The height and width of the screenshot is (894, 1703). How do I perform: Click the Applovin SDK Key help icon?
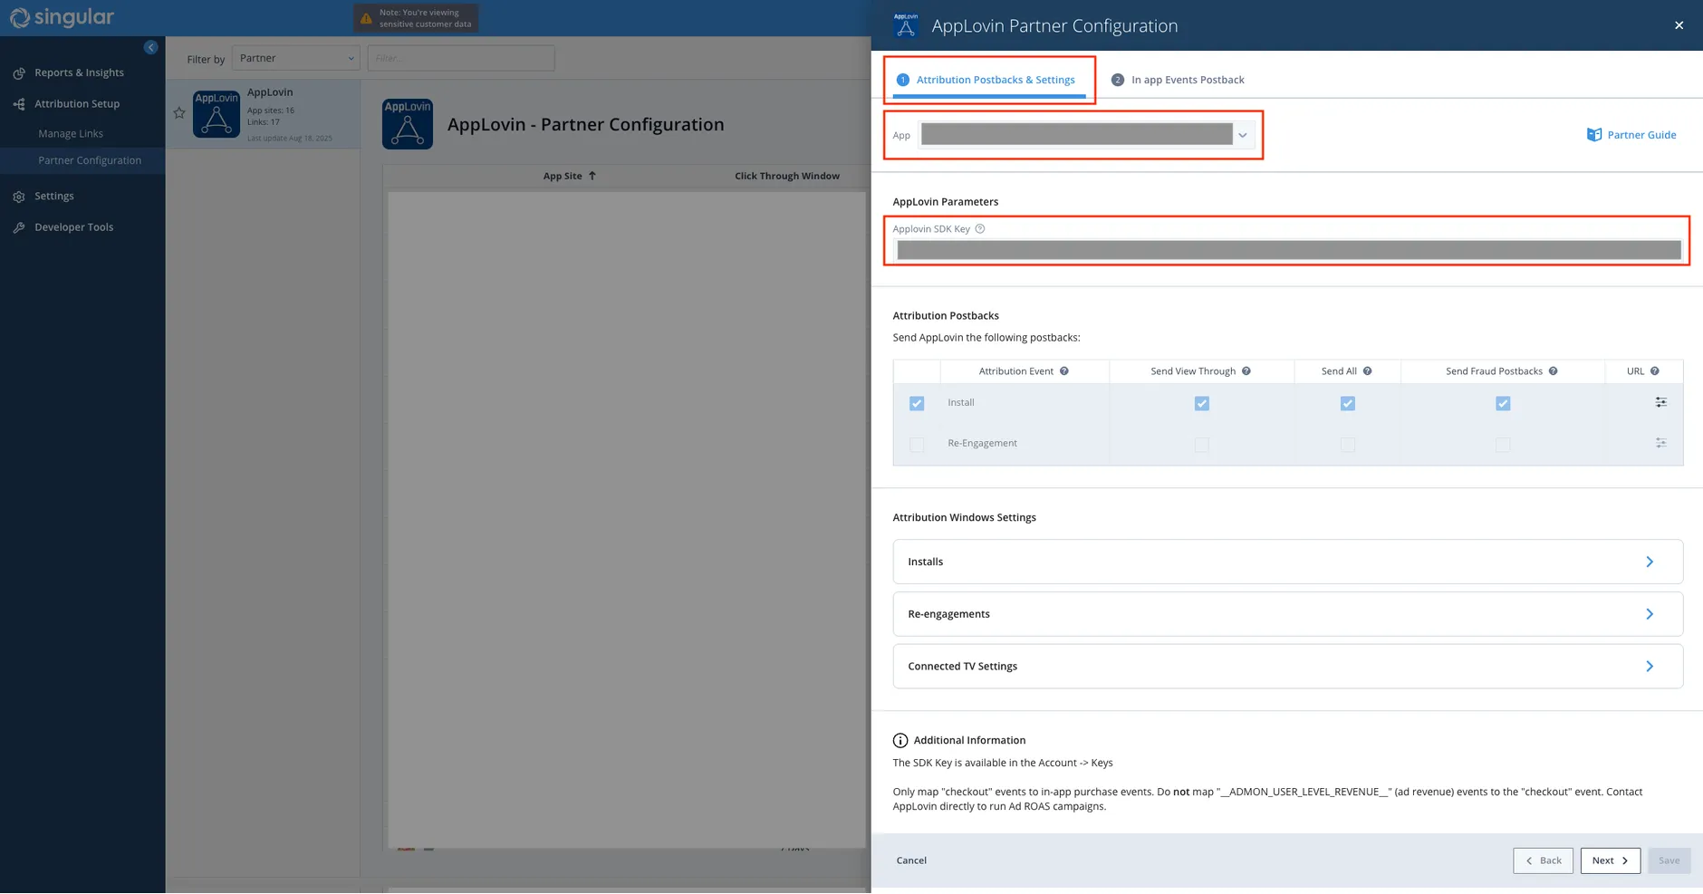coord(980,228)
